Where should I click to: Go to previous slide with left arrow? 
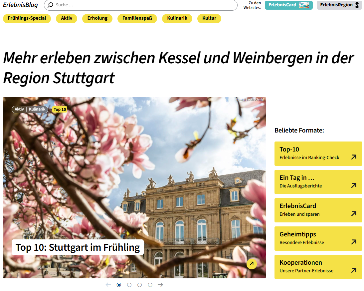[x=108, y=285]
